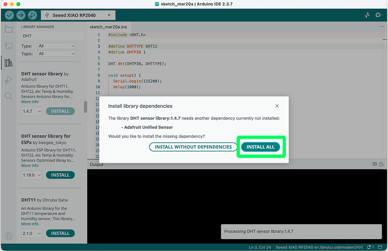Toggle output word wrap lines icon
The width and height of the screenshot is (388, 251).
point(375,164)
